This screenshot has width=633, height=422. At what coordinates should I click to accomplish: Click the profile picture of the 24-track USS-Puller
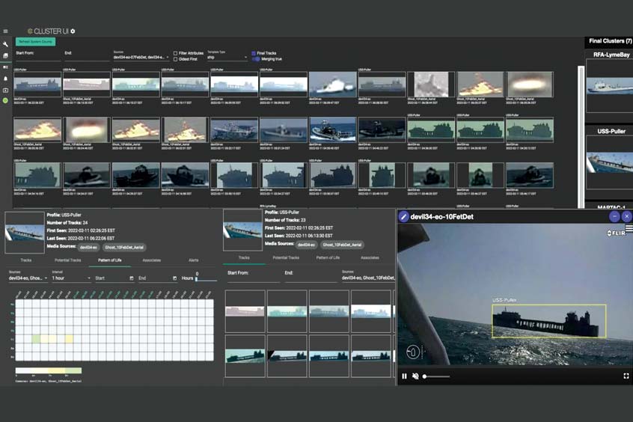point(25,233)
